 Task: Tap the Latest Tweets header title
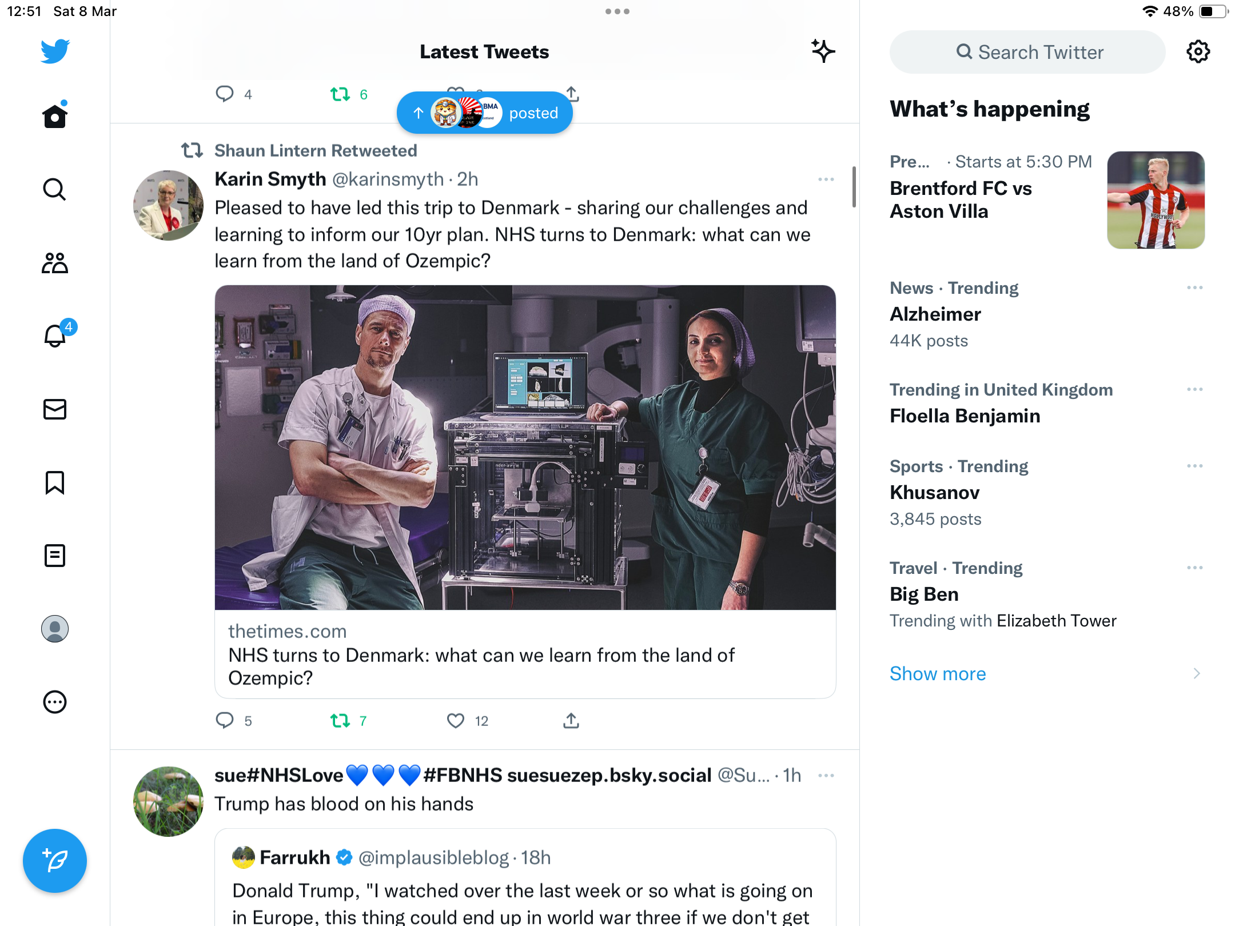[484, 51]
